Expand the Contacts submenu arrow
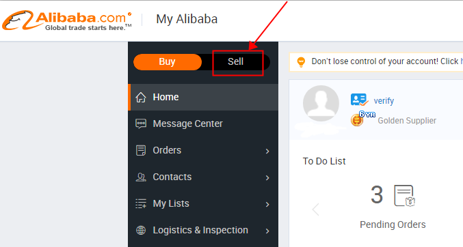Viewport: 463px width, 247px height. click(x=267, y=177)
